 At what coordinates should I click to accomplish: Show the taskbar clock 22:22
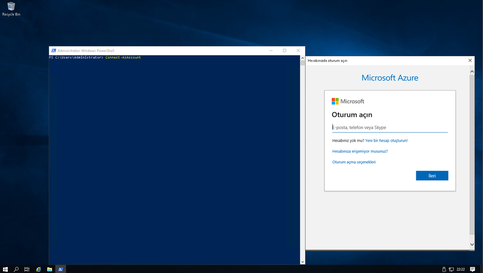click(x=460, y=269)
